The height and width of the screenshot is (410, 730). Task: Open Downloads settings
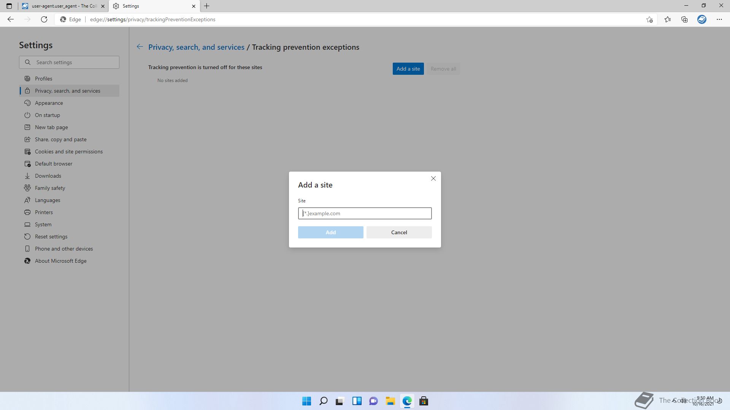tap(69, 176)
